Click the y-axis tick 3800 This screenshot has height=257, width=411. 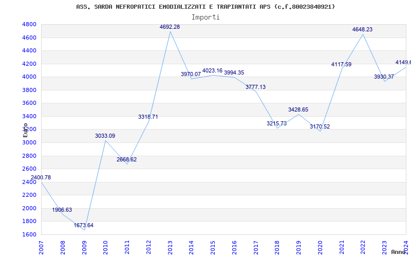point(29,90)
